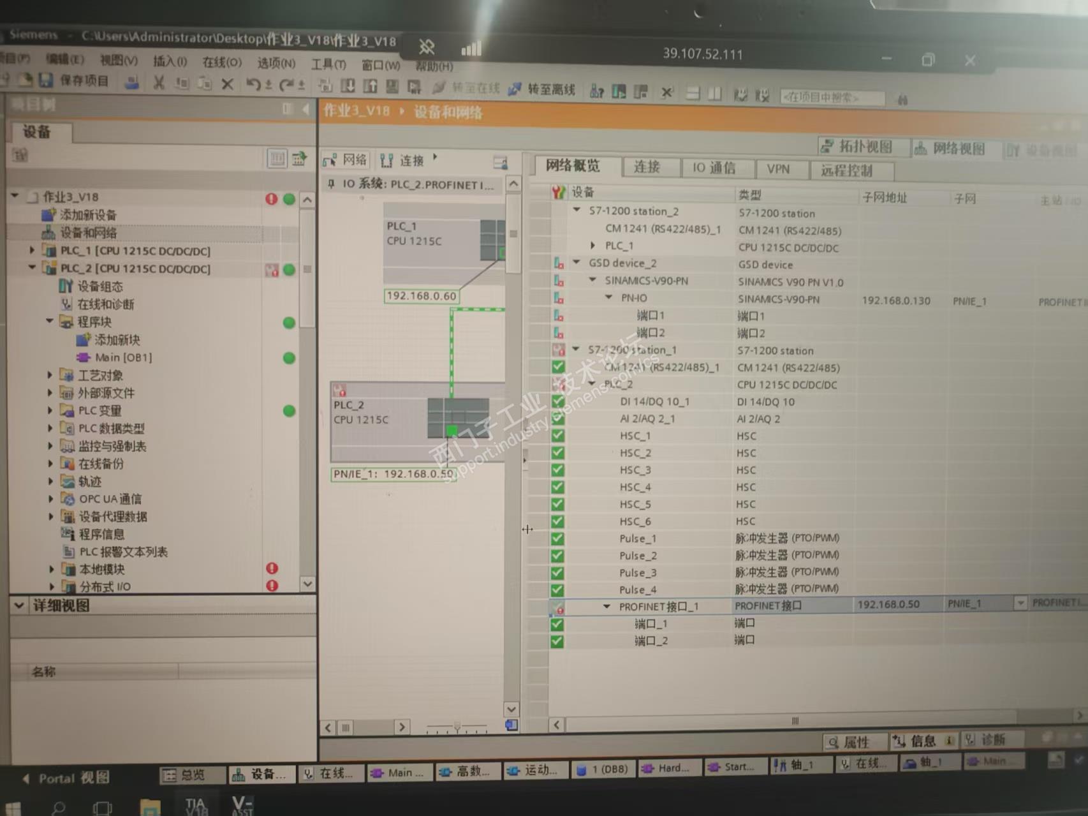Select the PLC_1 CPU 1215C device block

tap(444, 242)
